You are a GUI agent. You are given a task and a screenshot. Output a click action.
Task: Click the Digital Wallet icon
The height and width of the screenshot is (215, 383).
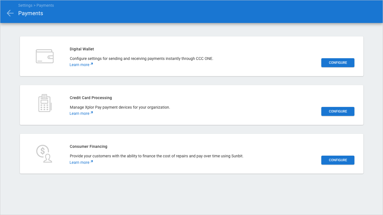coord(45,56)
